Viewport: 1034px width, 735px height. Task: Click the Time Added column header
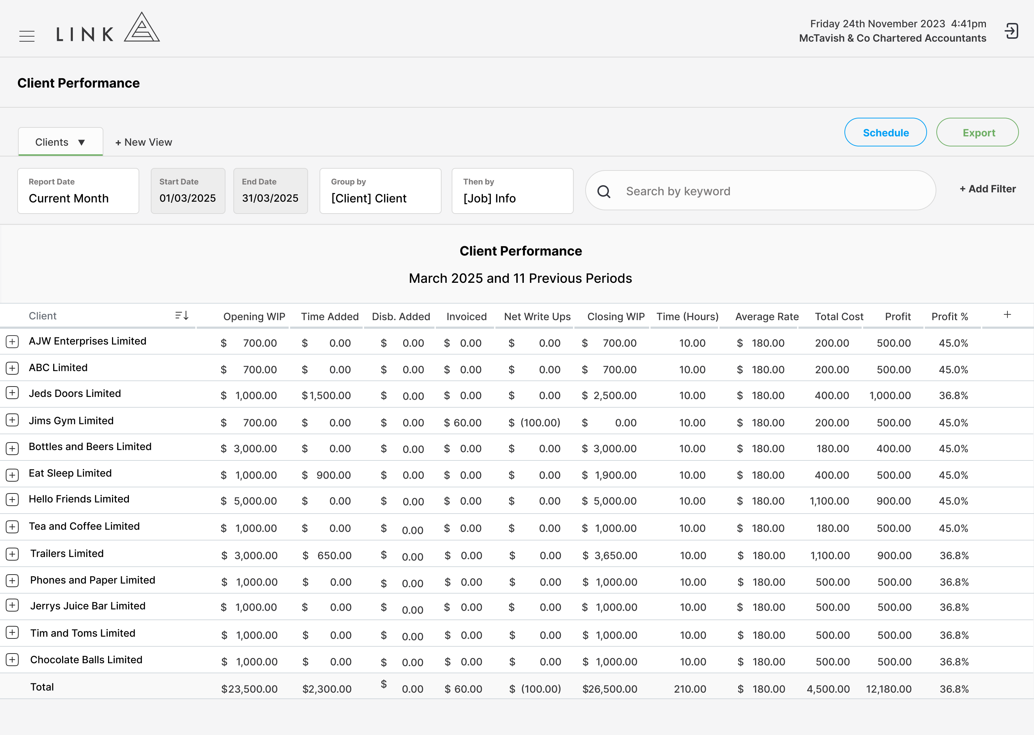[330, 316]
